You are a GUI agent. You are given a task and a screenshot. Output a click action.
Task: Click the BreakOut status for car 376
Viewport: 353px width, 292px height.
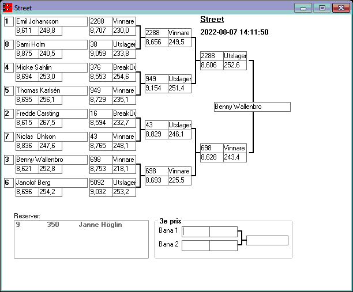pos(124,67)
